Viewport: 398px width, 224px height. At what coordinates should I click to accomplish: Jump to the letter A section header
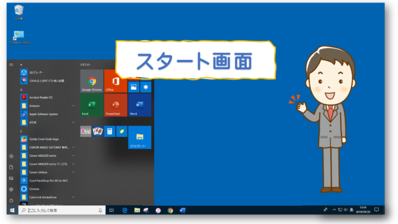point(21,90)
